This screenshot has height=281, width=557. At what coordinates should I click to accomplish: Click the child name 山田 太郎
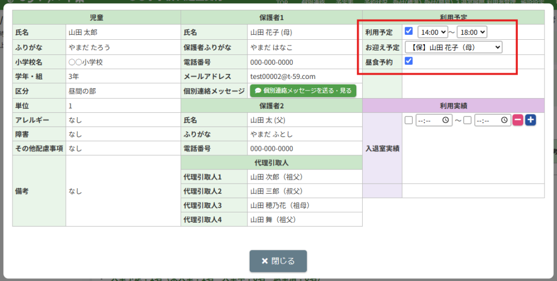point(83,33)
